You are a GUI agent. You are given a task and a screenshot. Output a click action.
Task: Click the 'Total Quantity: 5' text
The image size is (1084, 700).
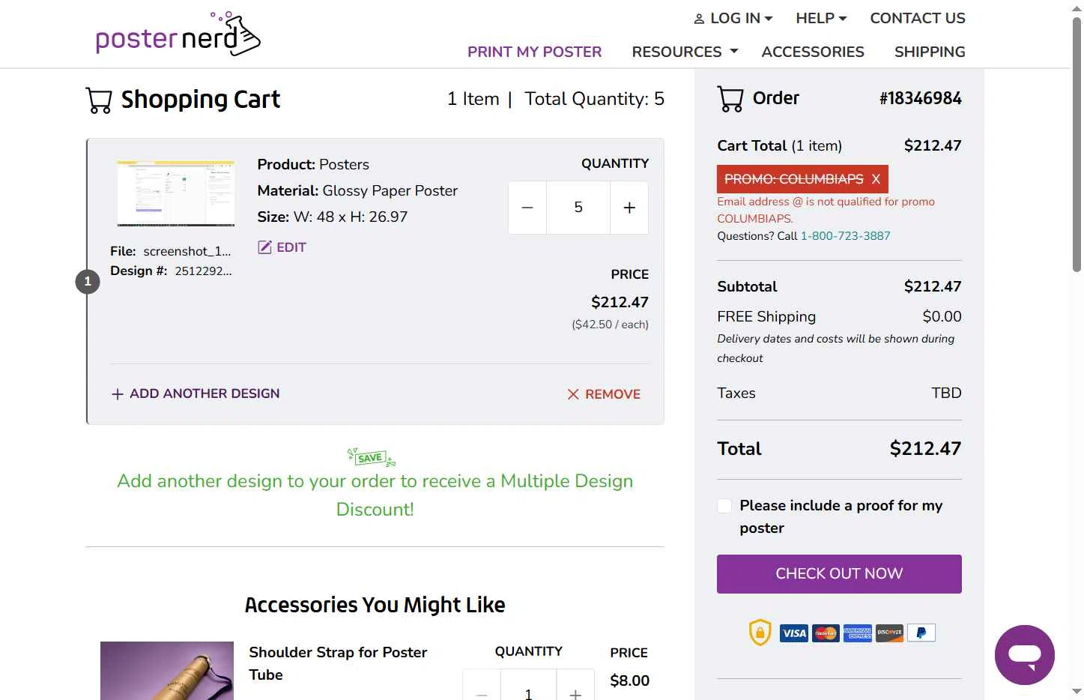(594, 99)
